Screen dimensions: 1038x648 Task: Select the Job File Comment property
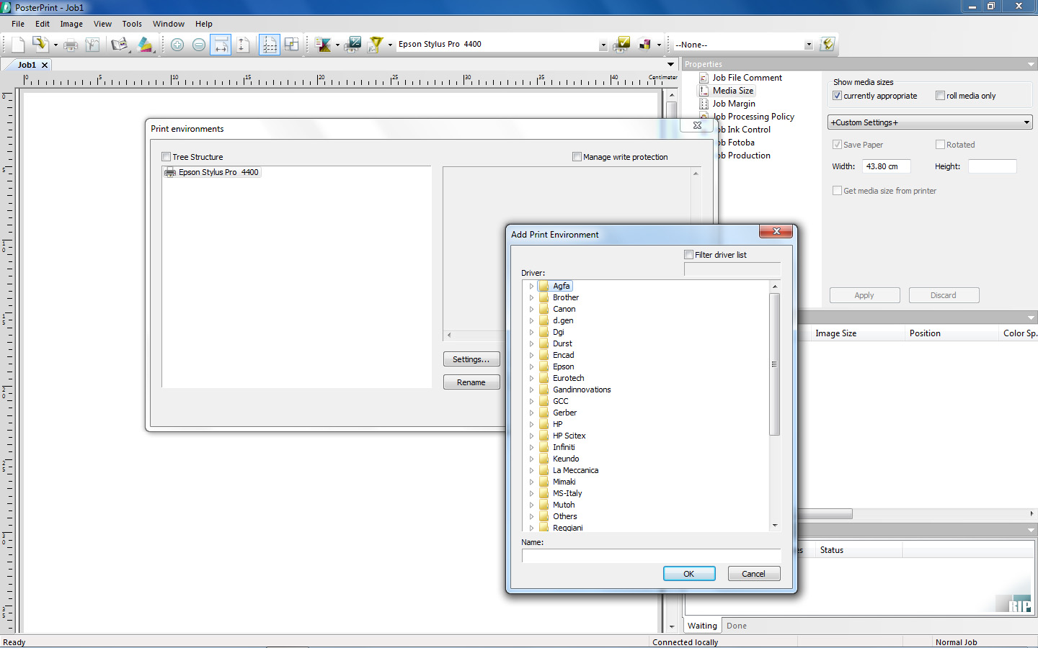pos(747,78)
